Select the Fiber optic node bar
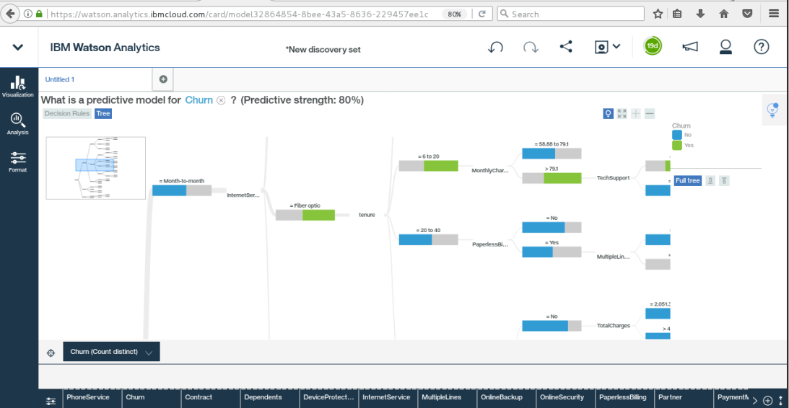The height and width of the screenshot is (408, 789). click(305, 215)
